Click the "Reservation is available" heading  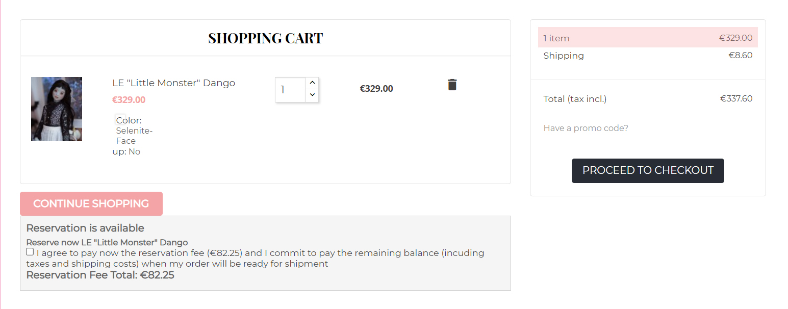click(85, 228)
